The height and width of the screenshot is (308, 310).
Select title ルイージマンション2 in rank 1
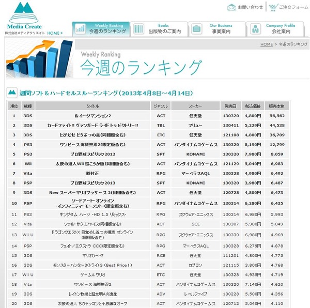tap(92, 116)
